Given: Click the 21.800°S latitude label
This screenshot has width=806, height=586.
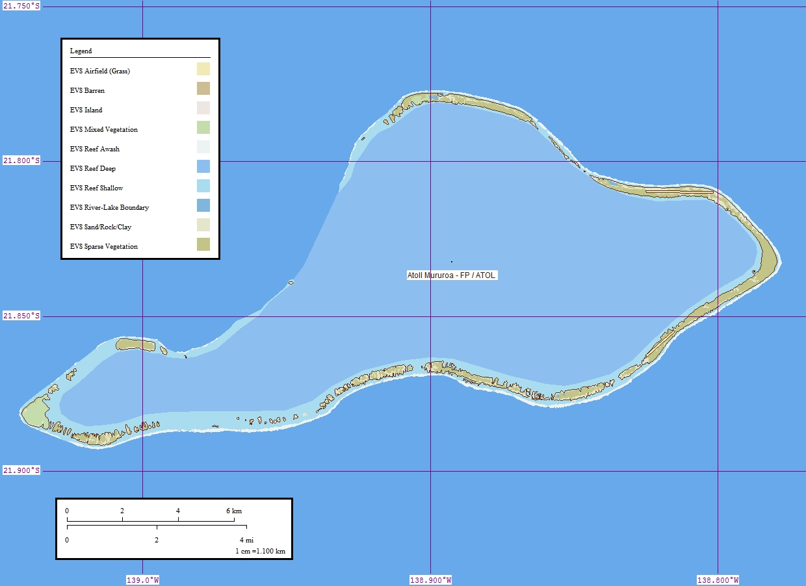Looking at the screenshot, I should (x=21, y=161).
